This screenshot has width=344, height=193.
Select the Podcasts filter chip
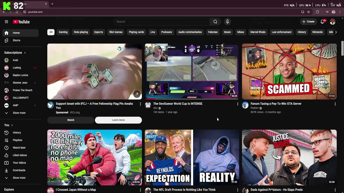point(167,32)
